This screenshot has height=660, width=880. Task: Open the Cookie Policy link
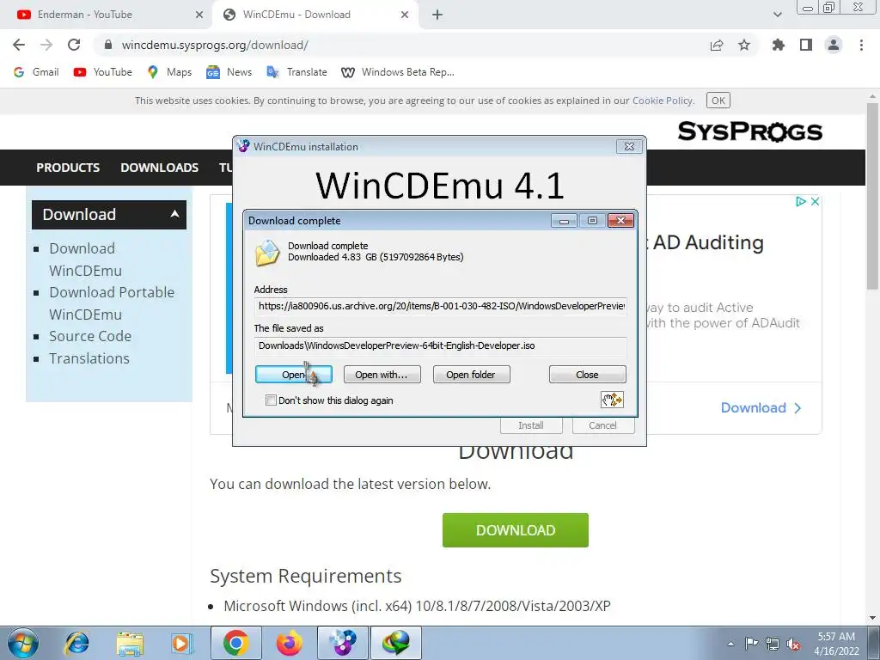pos(663,101)
